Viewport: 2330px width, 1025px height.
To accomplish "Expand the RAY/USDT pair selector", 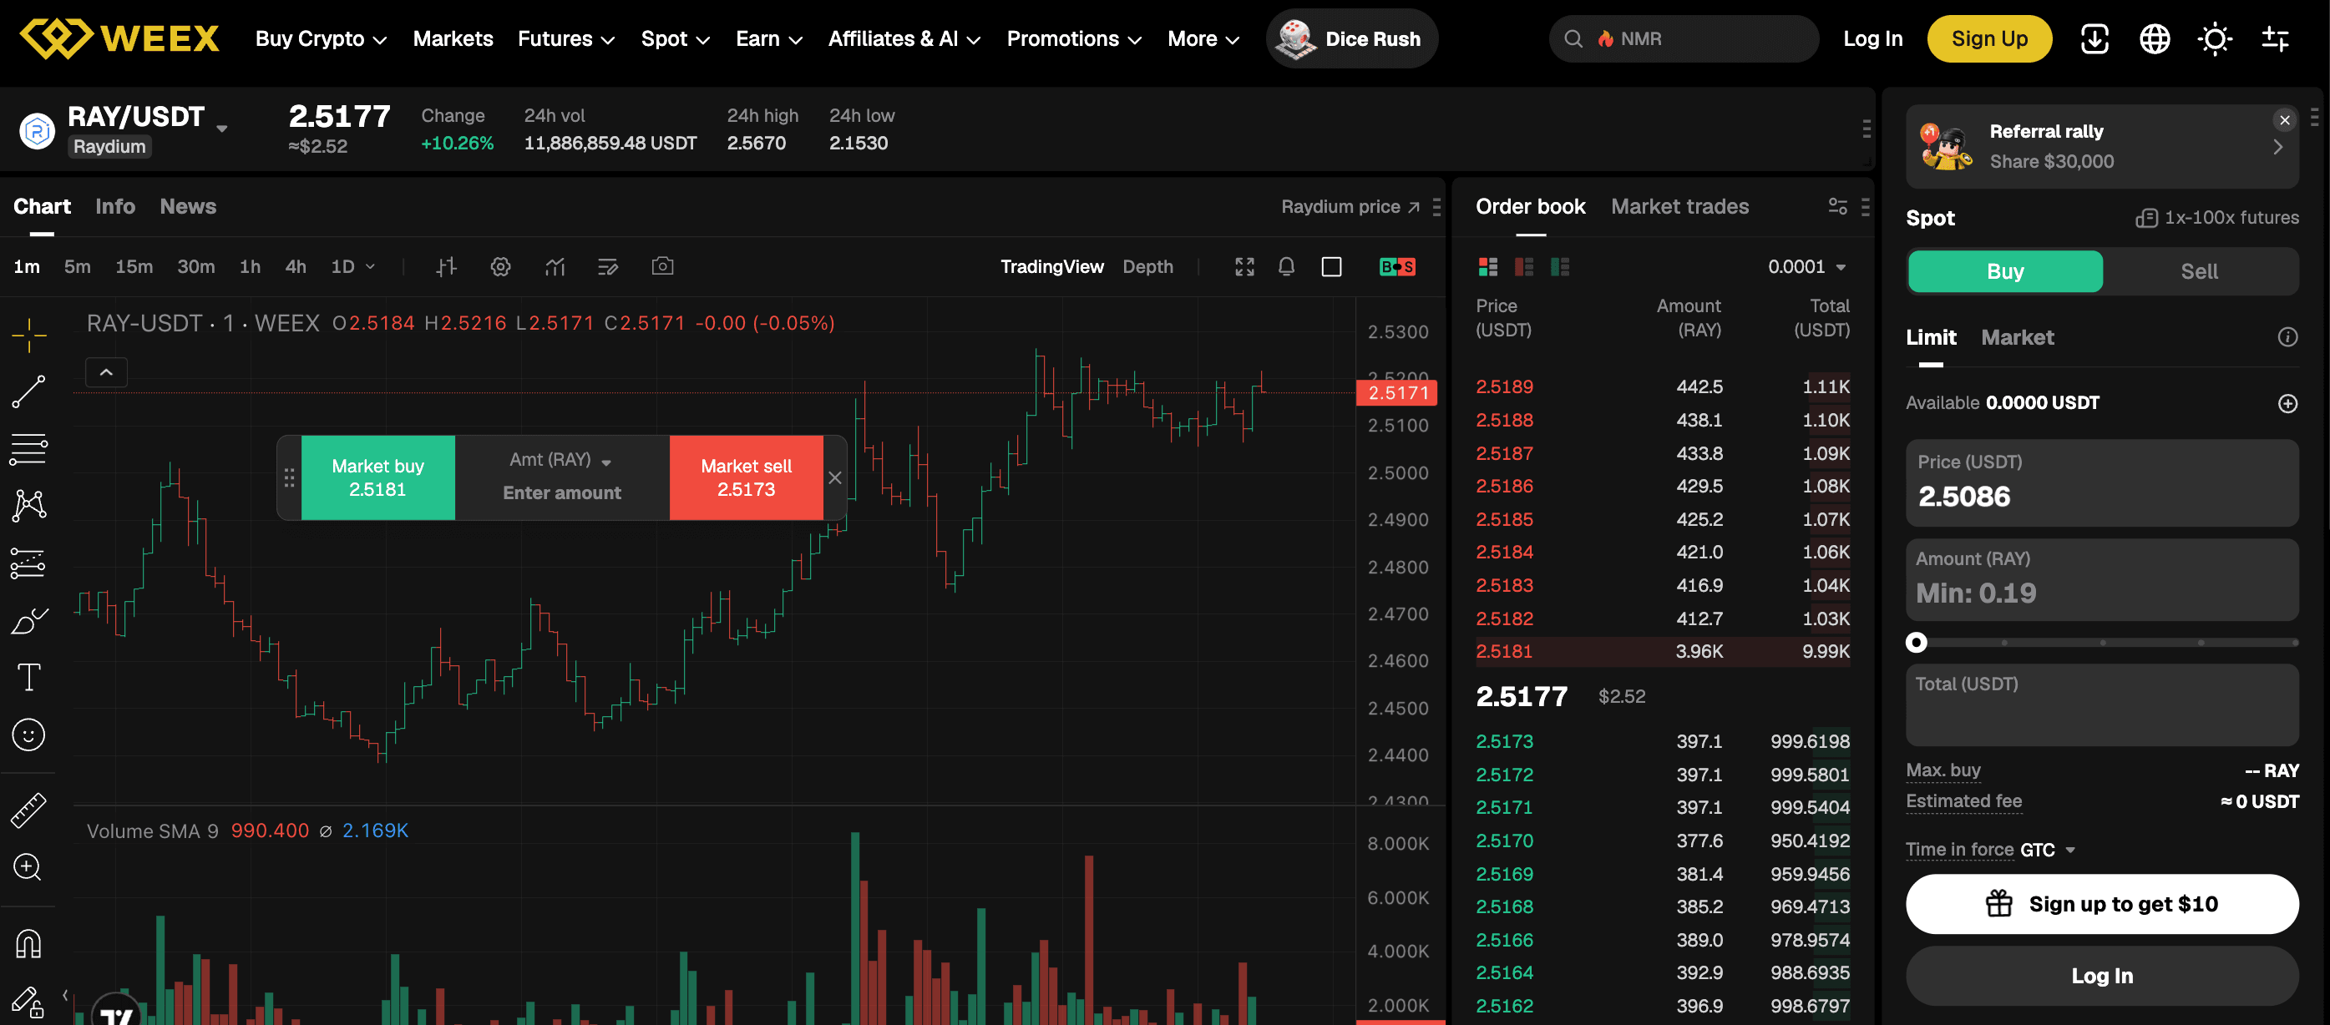I will [x=221, y=128].
